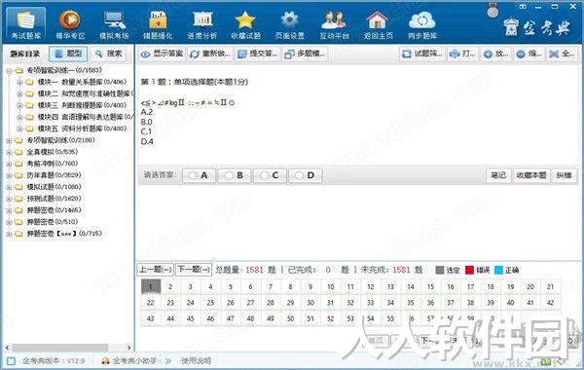Screen dimensions: 584x370
Task: Expand the 全真模拟 (0/535) node
Action: 9,153
